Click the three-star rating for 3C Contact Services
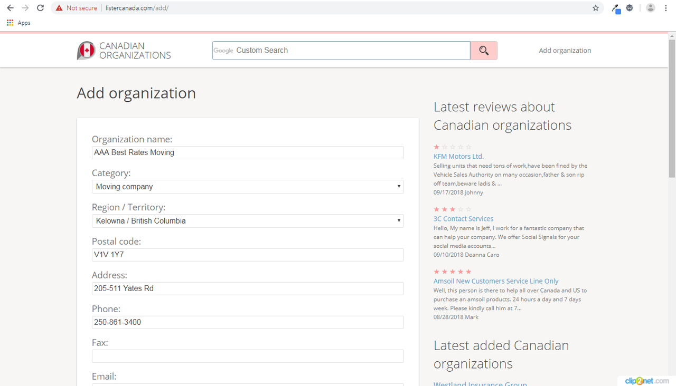Screen dimensions: 676x386 click(453, 209)
